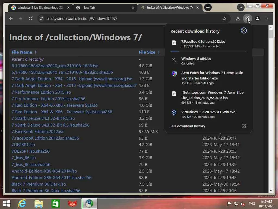Switch to the New Tab tab
The height and width of the screenshot is (209, 278).
(105, 8)
